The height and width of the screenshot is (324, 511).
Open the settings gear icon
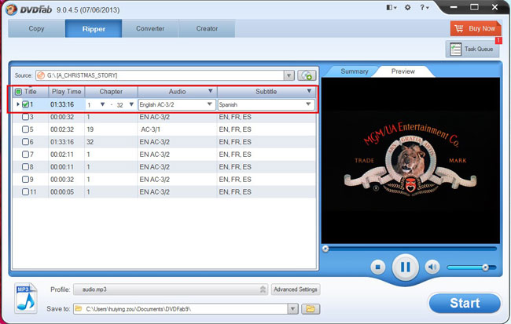coord(408,7)
